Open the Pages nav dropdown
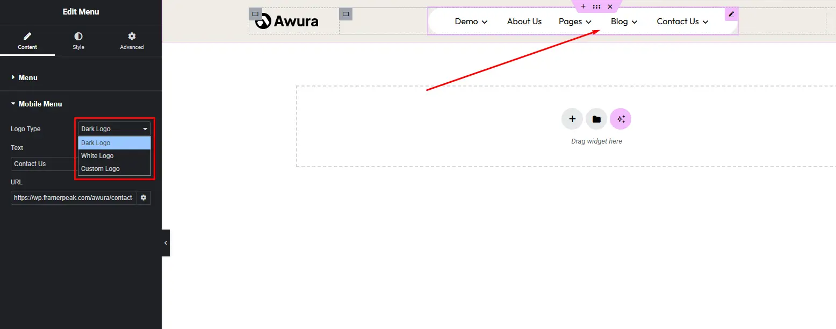 tap(575, 22)
